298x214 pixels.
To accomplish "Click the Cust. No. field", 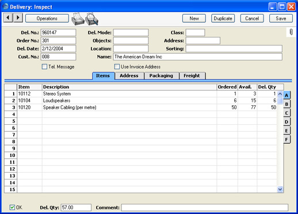I will (x=58, y=56).
